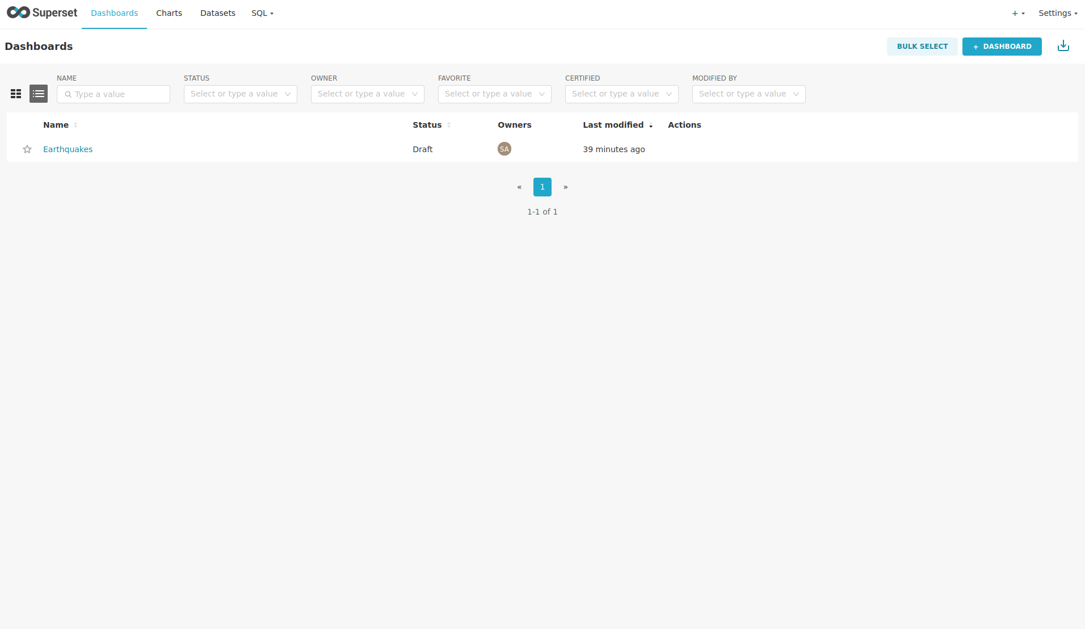This screenshot has height=629, width=1085.
Task: Open the Earthquakes dashboard link
Action: (68, 149)
